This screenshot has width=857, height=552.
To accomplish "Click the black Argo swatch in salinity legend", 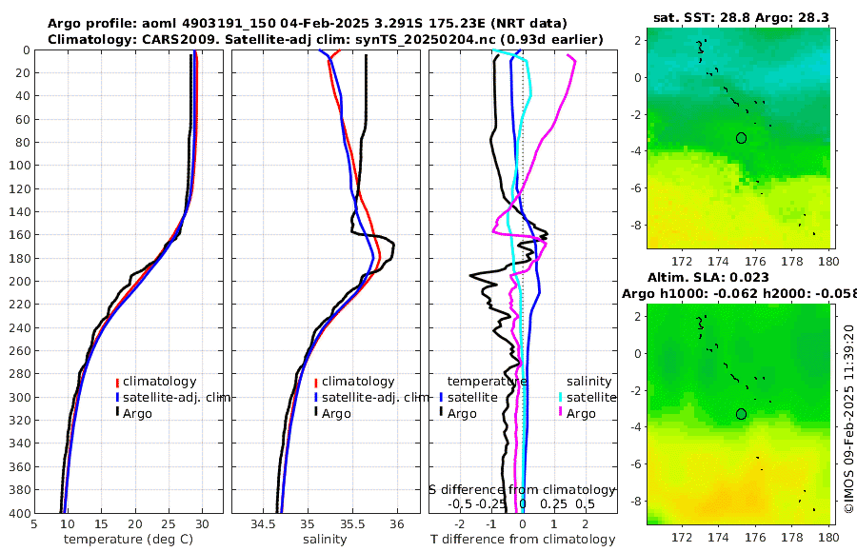I will click(316, 412).
